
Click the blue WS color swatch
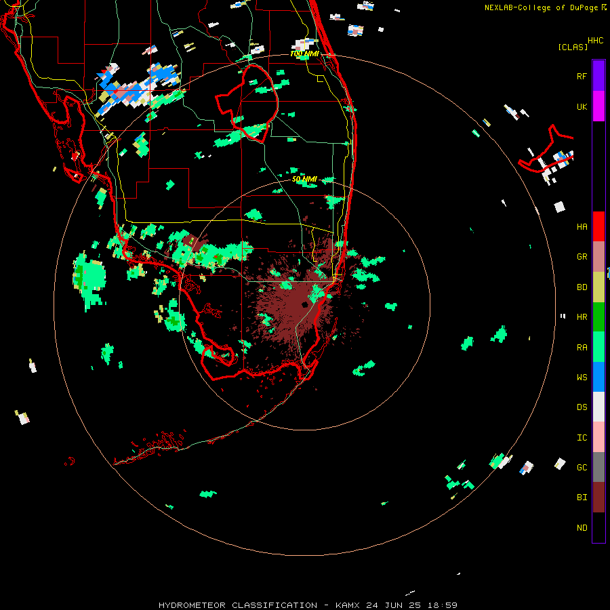[x=598, y=377]
